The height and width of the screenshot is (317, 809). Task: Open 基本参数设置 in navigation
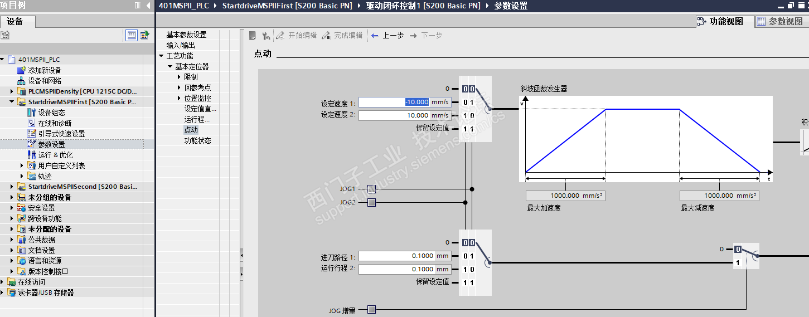click(x=186, y=35)
